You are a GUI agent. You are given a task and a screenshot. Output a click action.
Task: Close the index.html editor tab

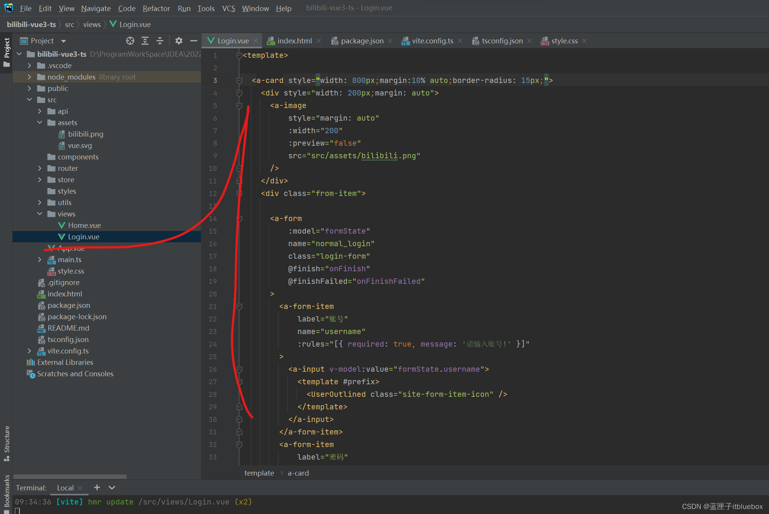pyautogui.click(x=319, y=41)
